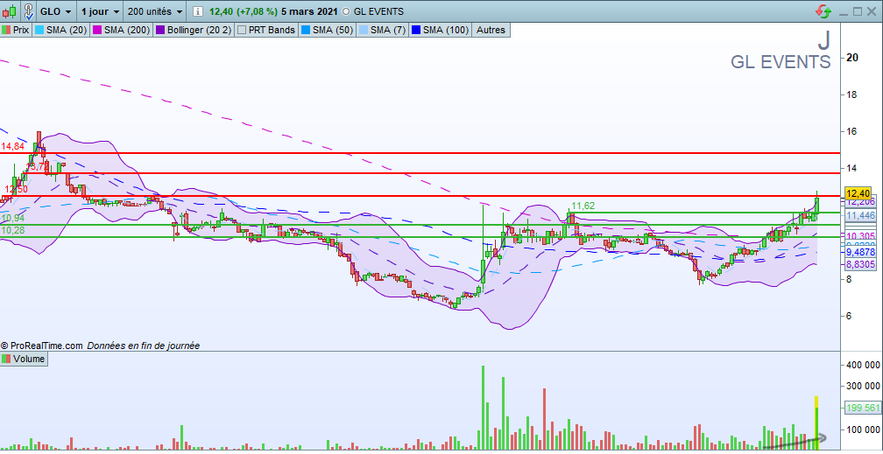Click the cyan SMA (20) color swatch

tap(39, 30)
